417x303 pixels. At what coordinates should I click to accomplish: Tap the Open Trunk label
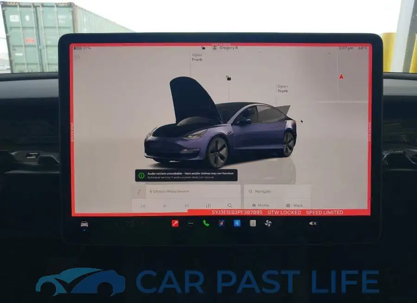point(283,88)
